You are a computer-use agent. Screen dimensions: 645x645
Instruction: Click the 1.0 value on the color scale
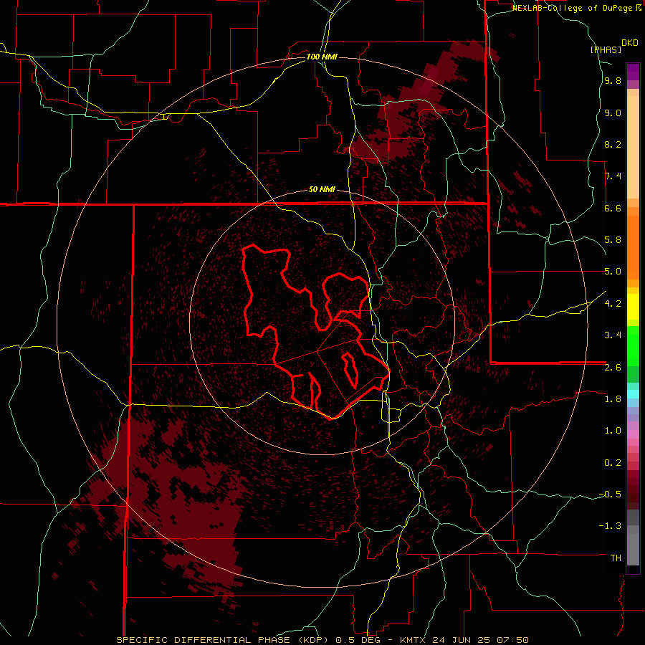[613, 431]
